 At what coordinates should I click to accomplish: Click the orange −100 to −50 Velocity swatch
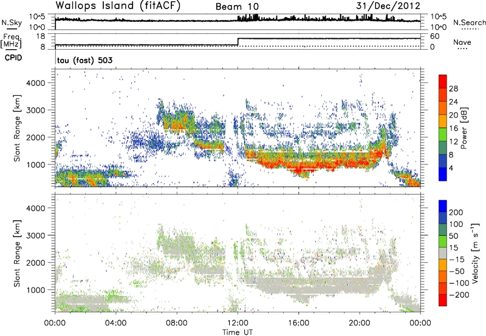443,277
